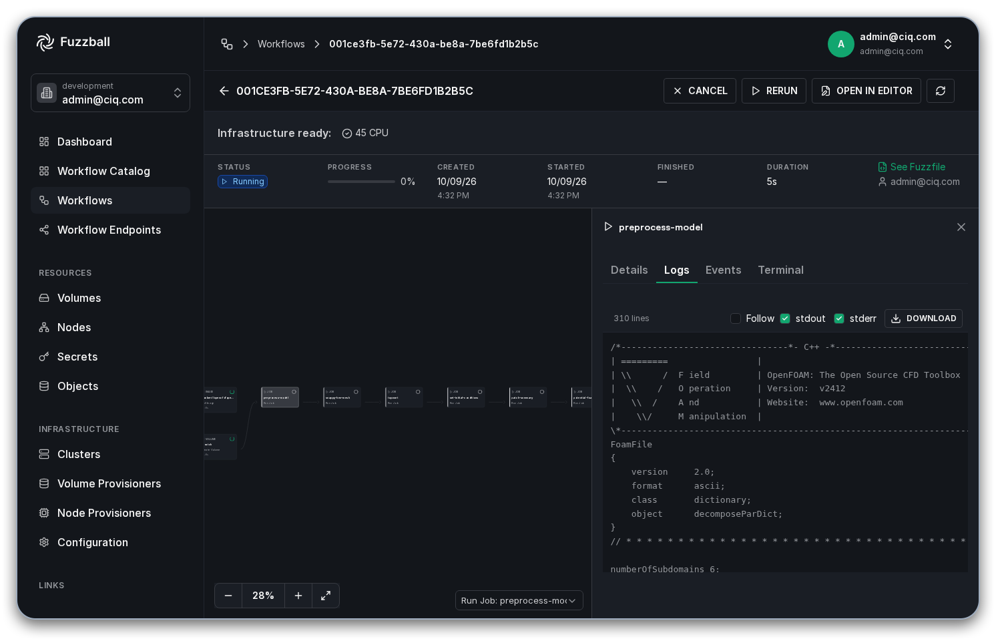
Task: Open Nodes under Resources
Action: coord(110,327)
